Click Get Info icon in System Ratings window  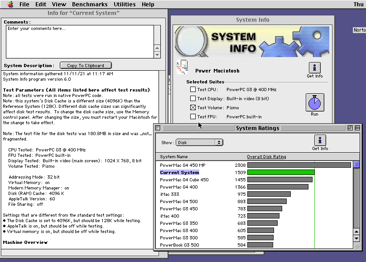pos(320,141)
